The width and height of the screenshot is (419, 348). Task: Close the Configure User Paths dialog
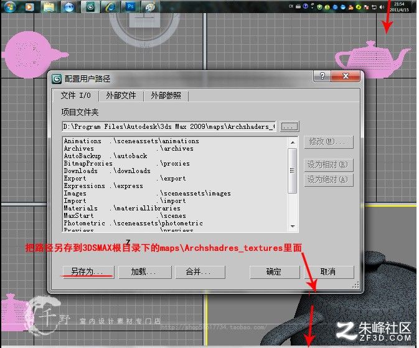tap(346, 76)
